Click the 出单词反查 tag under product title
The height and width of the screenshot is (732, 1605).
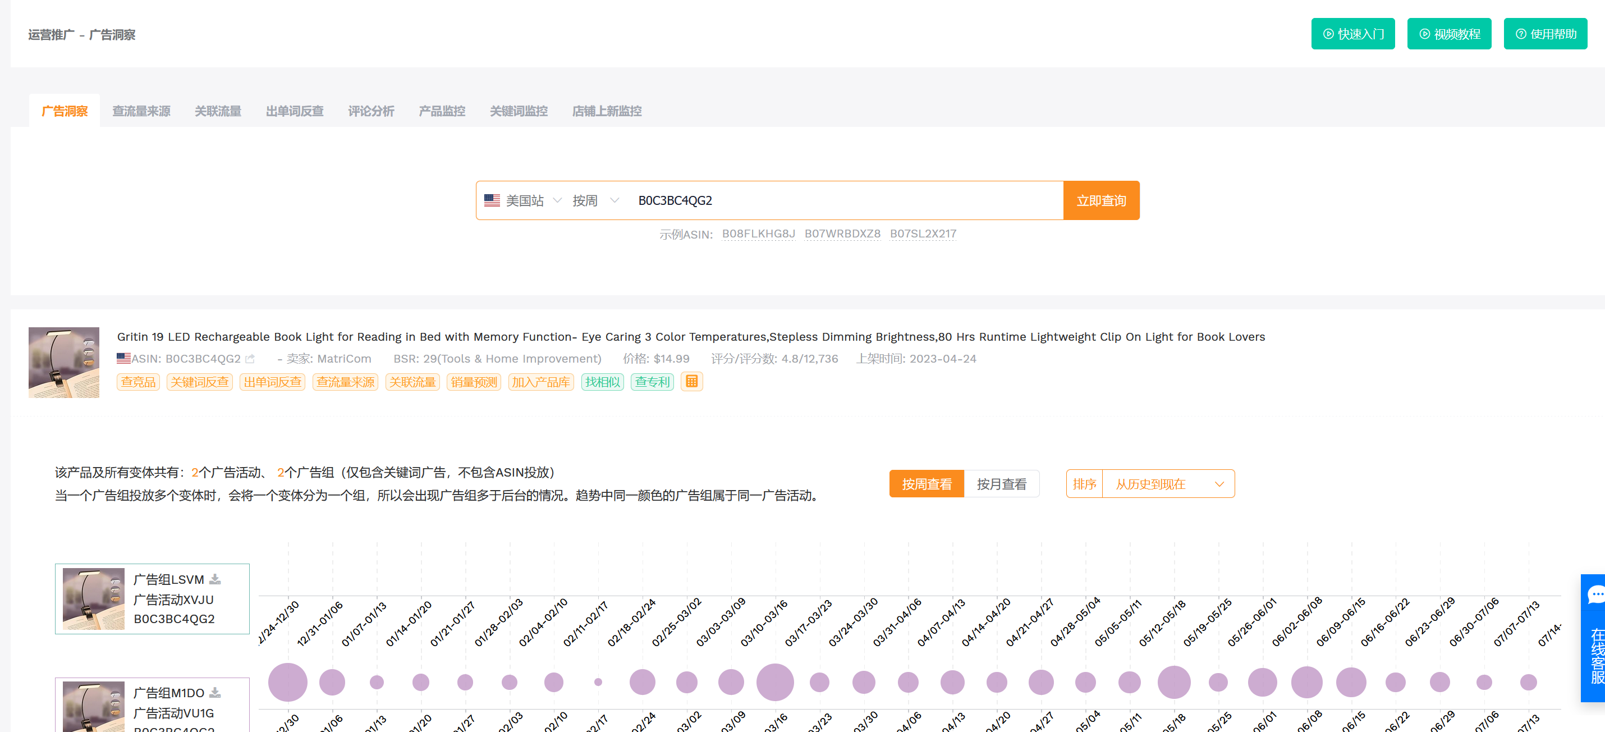tap(272, 382)
